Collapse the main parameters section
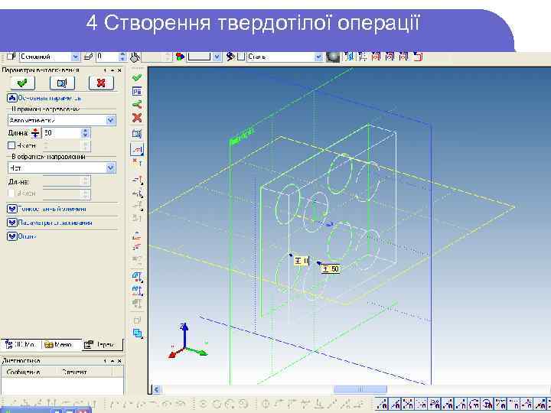The image size is (551, 413). (12, 98)
